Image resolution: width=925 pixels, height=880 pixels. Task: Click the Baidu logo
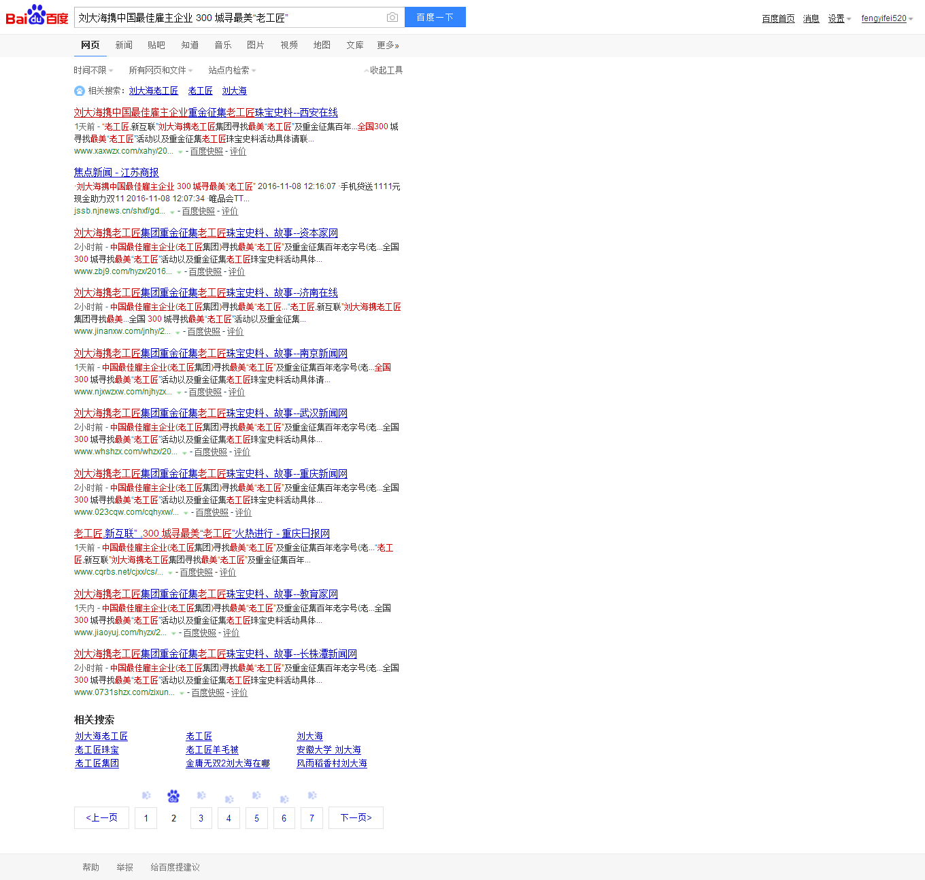[37, 16]
